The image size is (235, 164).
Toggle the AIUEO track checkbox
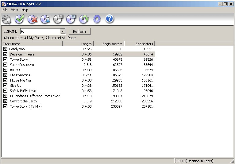pos(6,70)
